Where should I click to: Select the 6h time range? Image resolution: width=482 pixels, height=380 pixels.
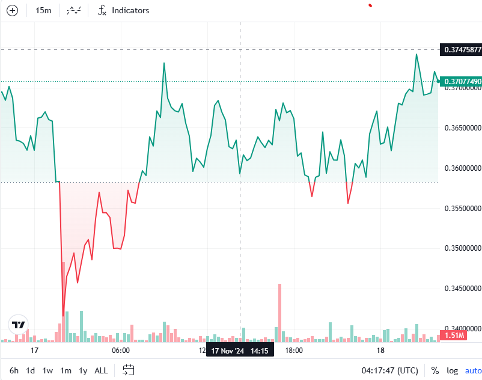coord(14,370)
